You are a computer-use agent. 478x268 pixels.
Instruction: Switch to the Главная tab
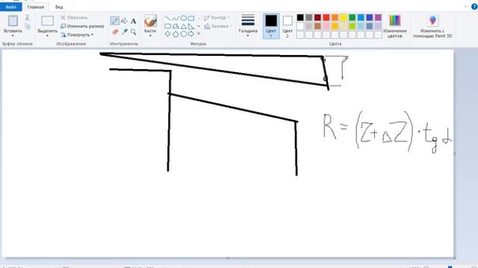click(x=36, y=7)
